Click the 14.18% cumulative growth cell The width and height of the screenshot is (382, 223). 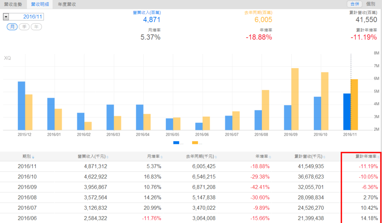pyautogui.click(x=370, y=219)
